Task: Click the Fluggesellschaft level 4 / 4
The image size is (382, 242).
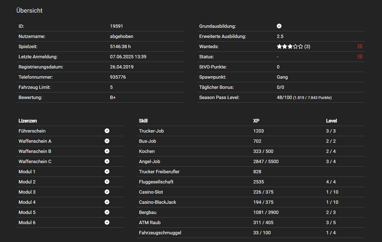Action: coord(331,182)
